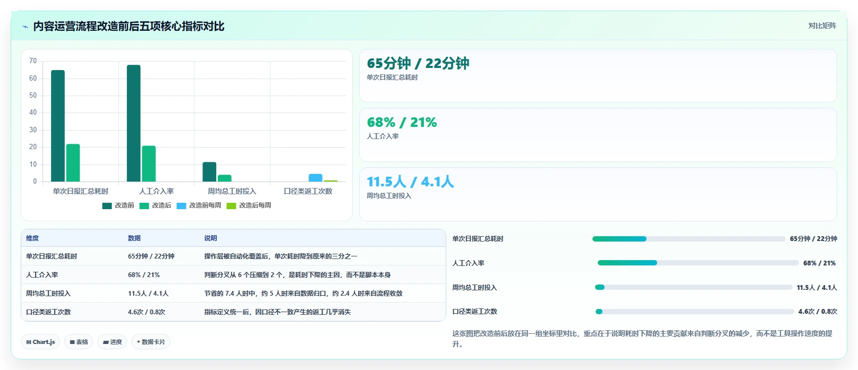Viewport: 858px width, 370px height.
Task: Click the dark 改造前 bar for 单次日报汇总耗时
Action: point(58,126)
